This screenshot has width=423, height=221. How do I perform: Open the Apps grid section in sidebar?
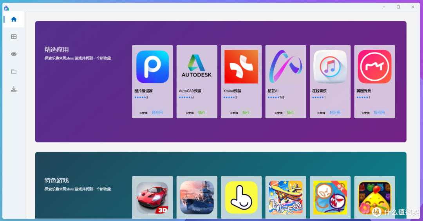coord(14,37)
